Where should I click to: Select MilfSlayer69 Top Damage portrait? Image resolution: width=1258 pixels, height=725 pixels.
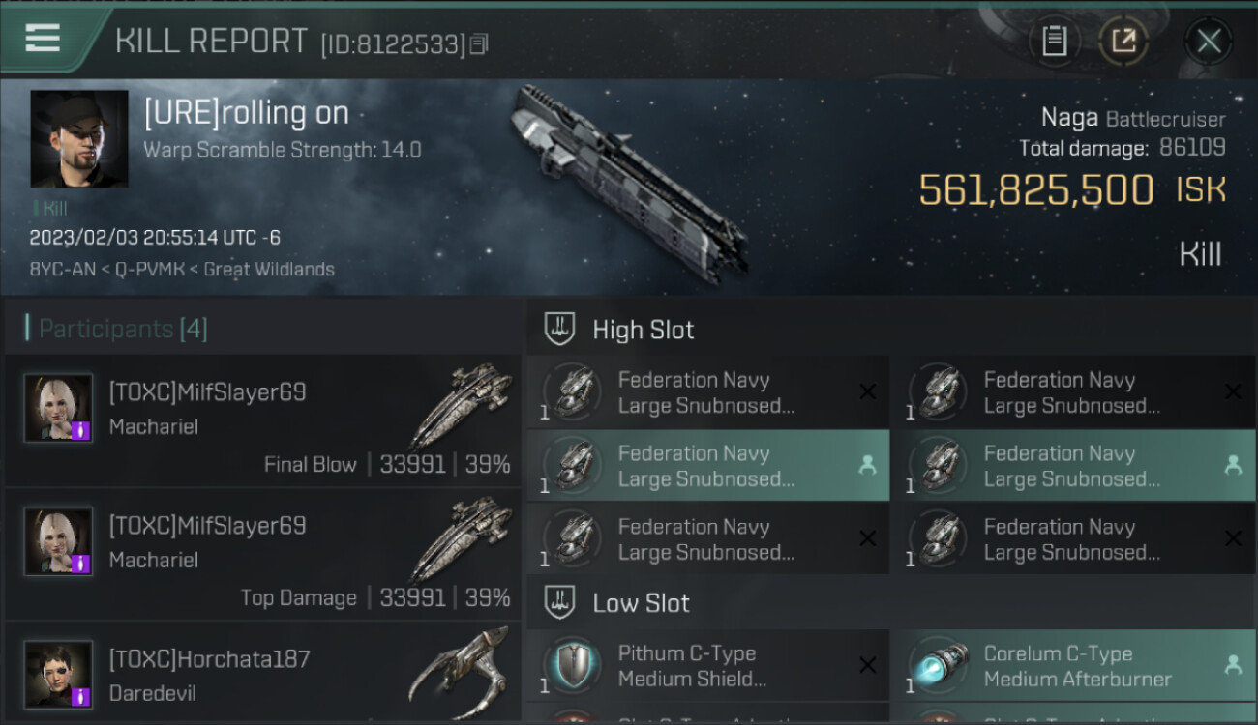[58, 541]
